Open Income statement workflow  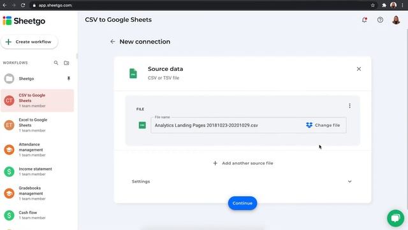37,171
